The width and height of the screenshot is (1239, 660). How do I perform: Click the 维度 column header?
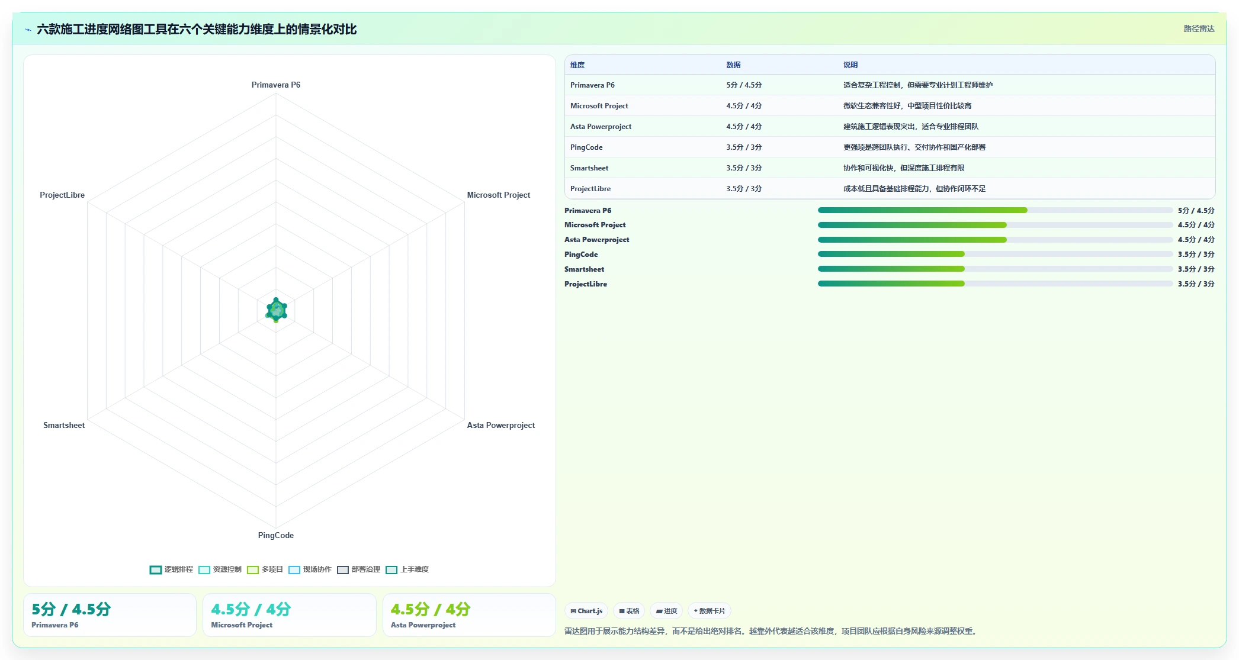[x=577, y=65]
